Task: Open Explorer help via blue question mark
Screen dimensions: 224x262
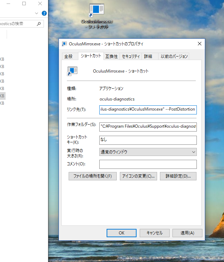Action: click(44, 13)
